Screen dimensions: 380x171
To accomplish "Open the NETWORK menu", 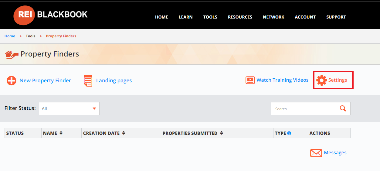I will tap(273, 17).
